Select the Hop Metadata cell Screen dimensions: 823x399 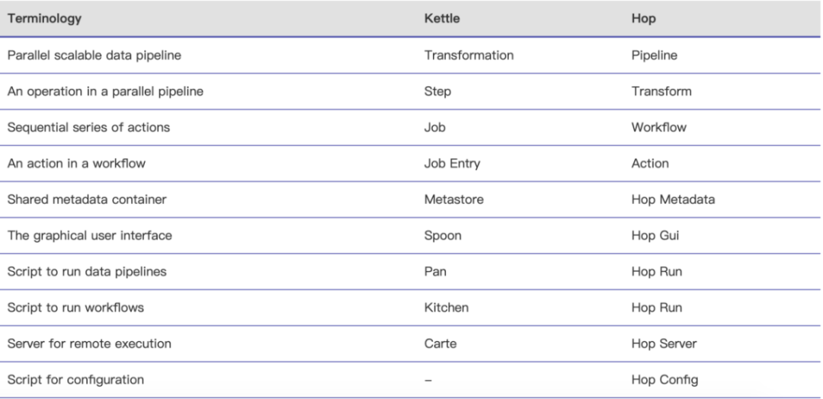(x=673, y=199)
